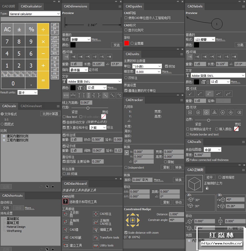Open the CADdimensions font Adobe 宋体 dropdown
Image resolution: width=246 pixels, height=251 pixels.
(x=94, y=81)
